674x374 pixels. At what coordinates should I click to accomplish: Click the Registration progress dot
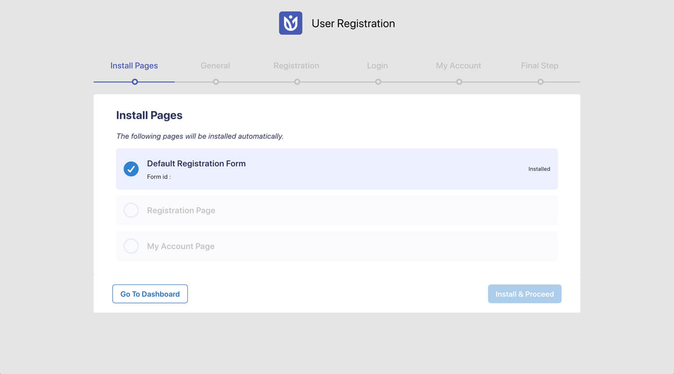click(297, 82)
